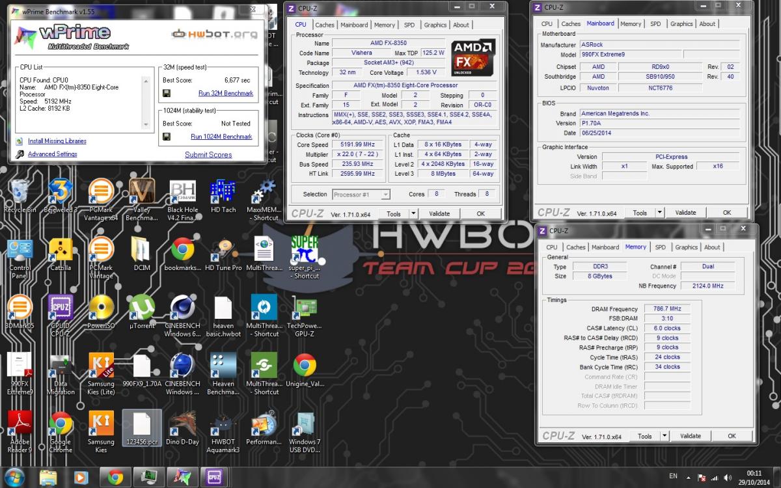Click the floppy save icon for 1024M score
Viewport: 781px width, 488px height.
click(x=167, y=137)
